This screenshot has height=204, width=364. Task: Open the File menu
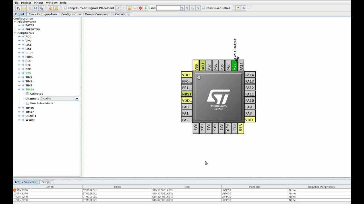(16, 3)
